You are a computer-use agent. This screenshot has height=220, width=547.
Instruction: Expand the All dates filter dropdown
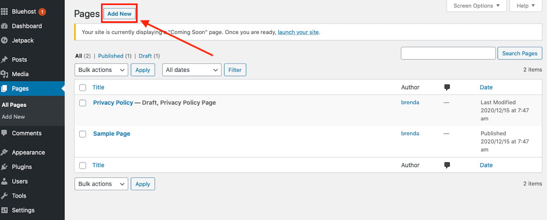(x=192, y=70)
